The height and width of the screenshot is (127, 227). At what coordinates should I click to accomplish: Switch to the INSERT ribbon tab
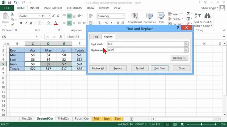pos(34,8)
